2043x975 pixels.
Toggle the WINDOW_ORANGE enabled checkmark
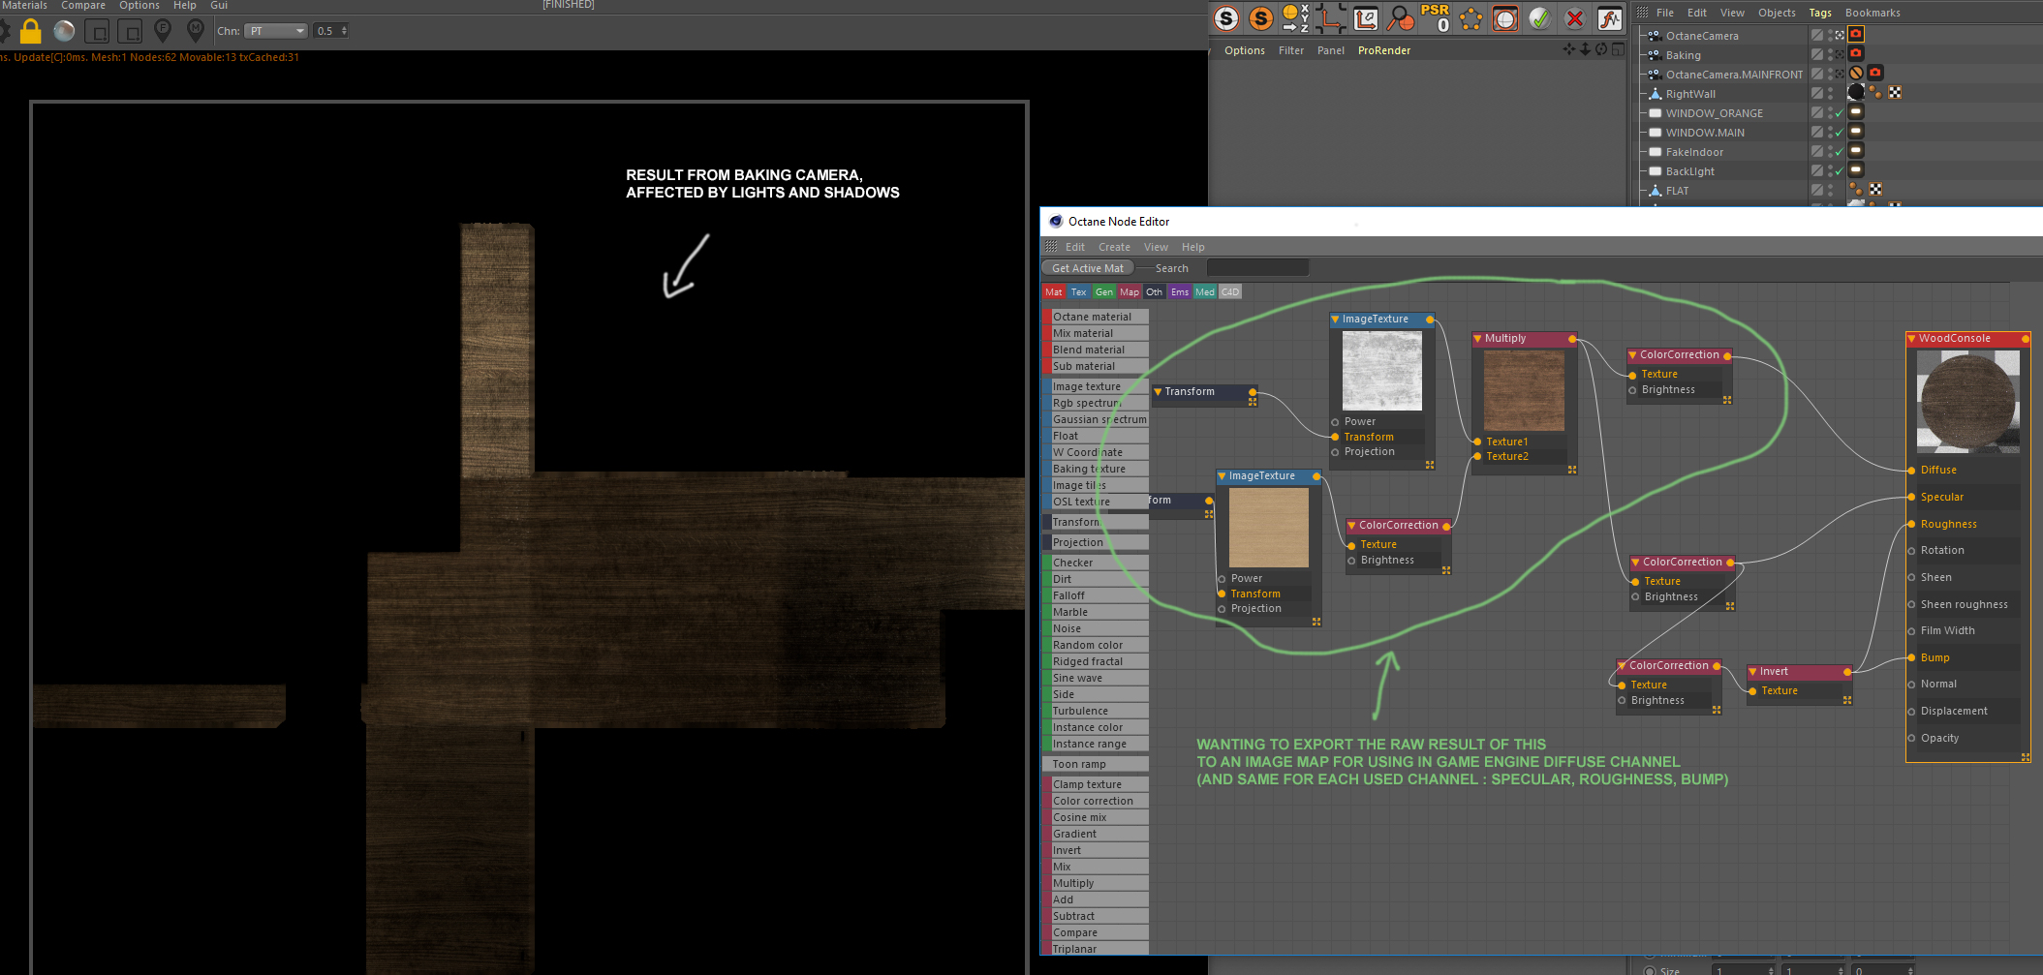click(1839, 113)
